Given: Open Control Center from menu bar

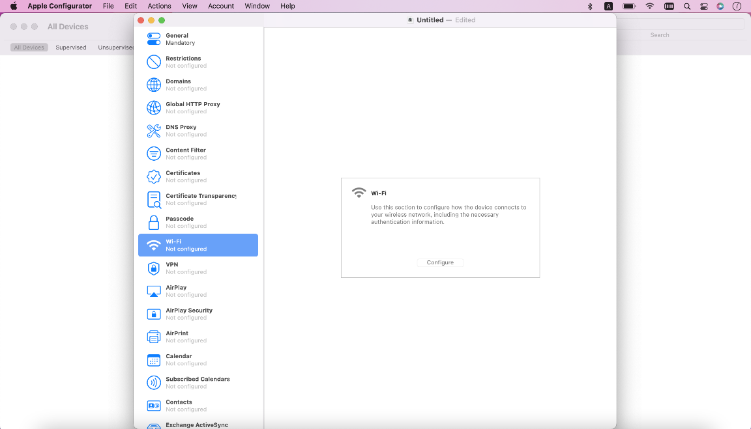Looking at the screenshot, I should (704, 7).
